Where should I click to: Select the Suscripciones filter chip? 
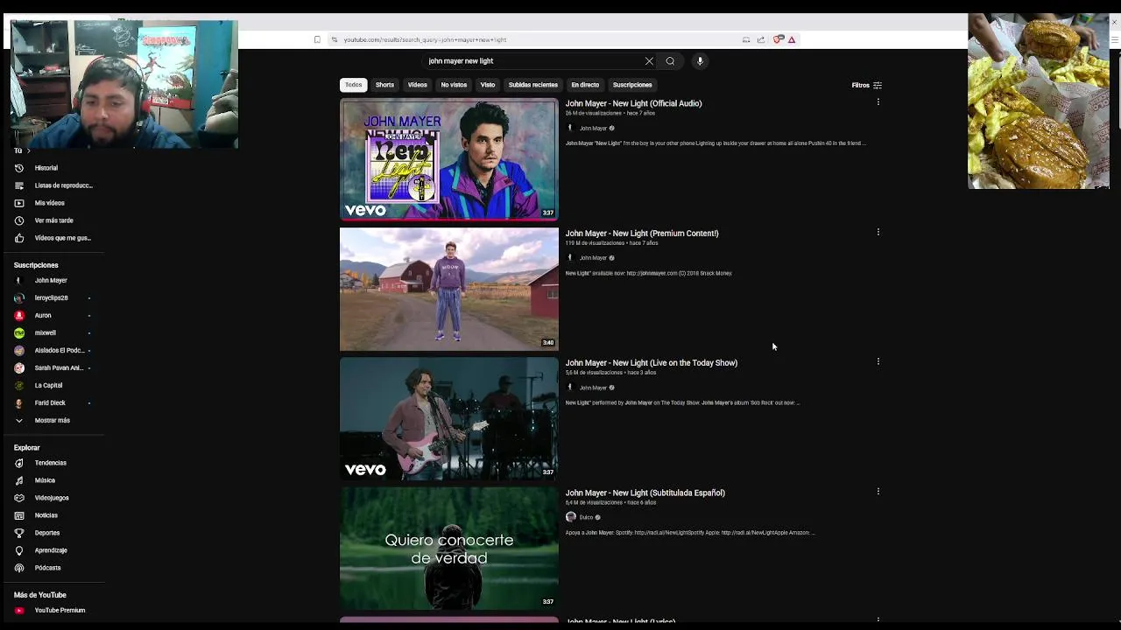632,85
